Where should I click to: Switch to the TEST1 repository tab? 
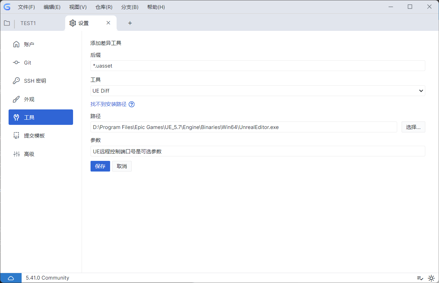pyautogui.click(x=28, y=23)
